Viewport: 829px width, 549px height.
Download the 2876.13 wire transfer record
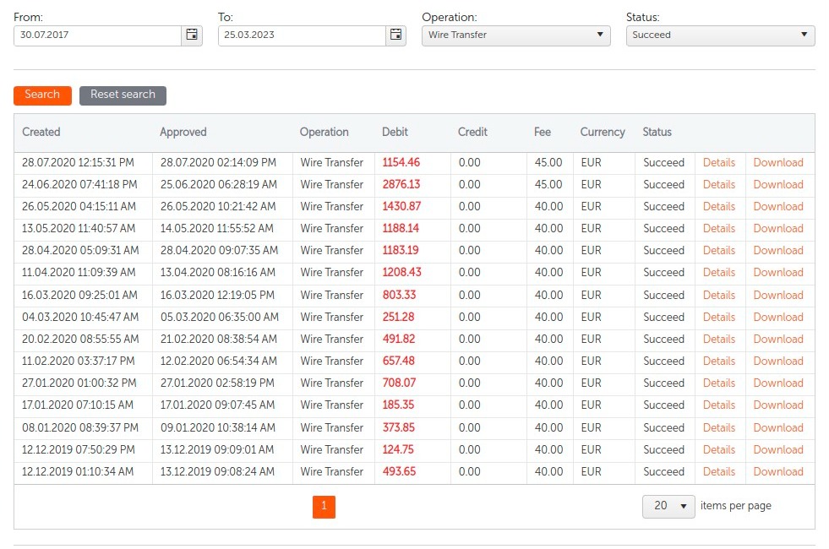tap(777, 185)
